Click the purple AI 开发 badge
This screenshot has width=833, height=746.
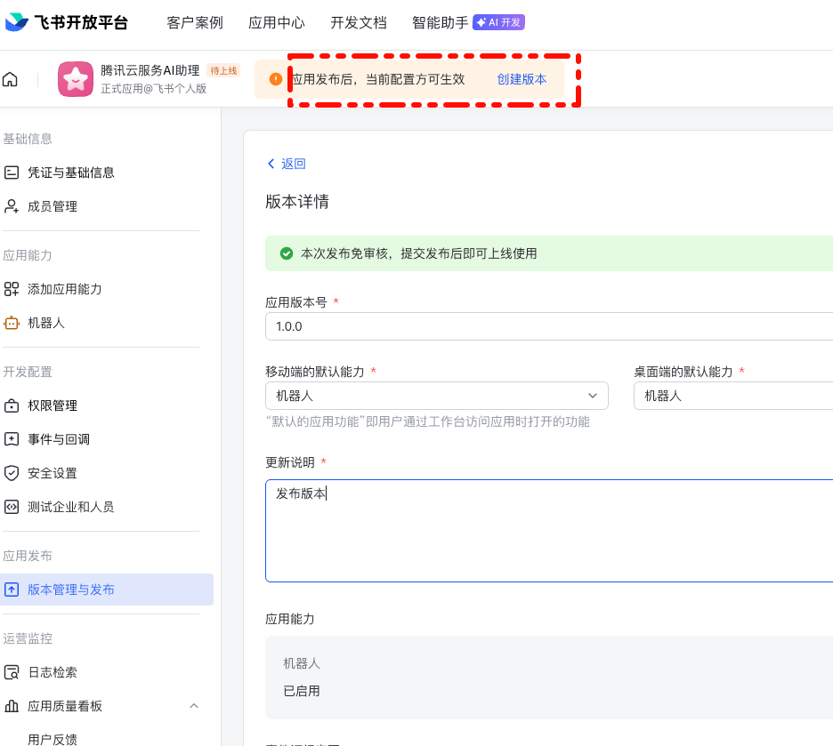499,22
